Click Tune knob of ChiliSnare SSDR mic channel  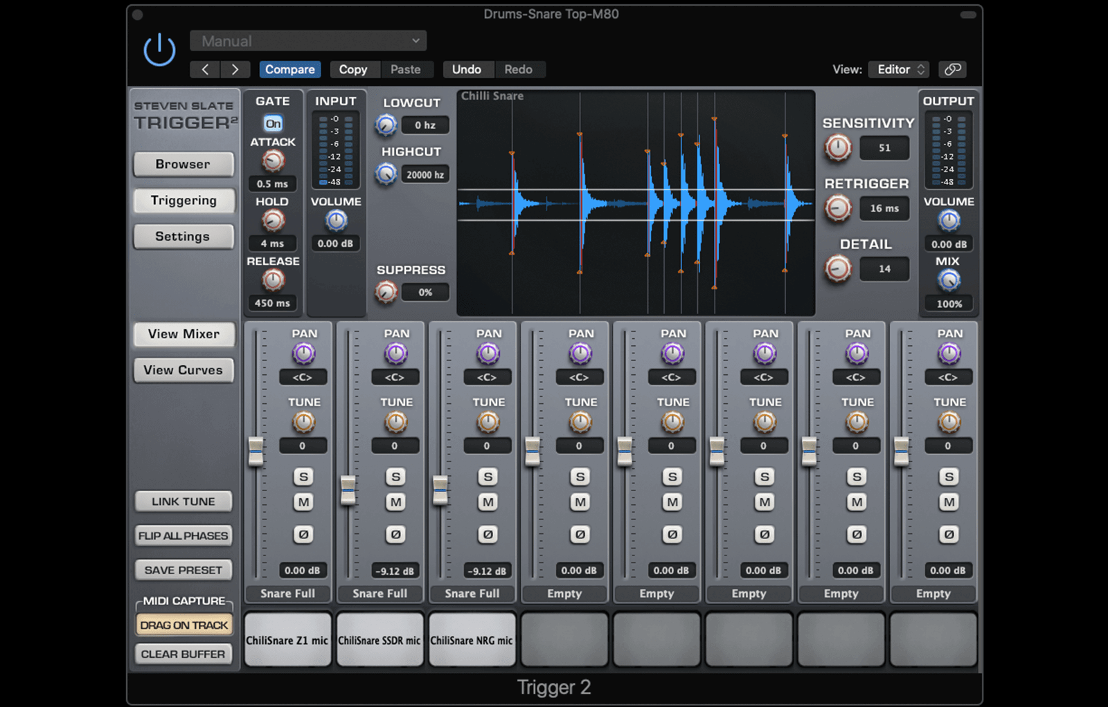tap(395, 422)
